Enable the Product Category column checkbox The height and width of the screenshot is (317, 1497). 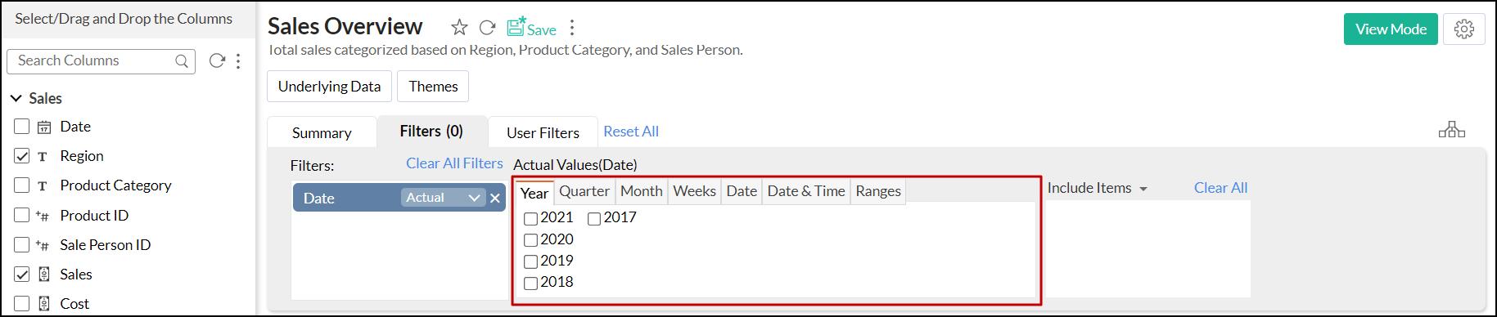(x=22, y=185)
